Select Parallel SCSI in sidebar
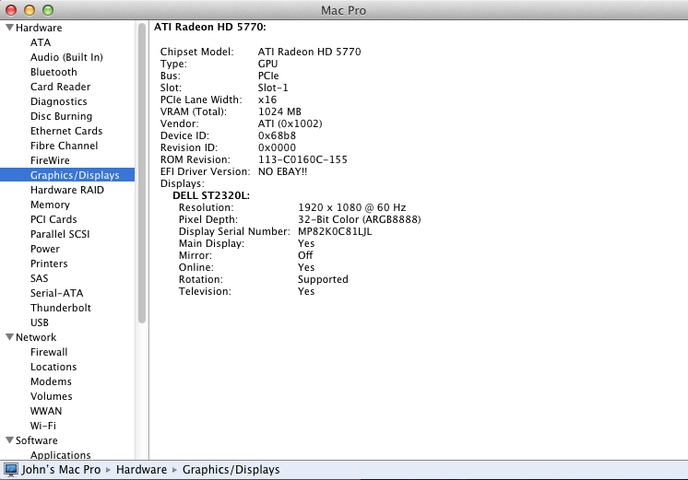The height and width of the screenshot is (480, 688). click(60, 234)
